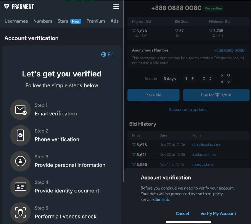The width and height of the screenshot is (251, 224).
Task: Go to the Premium tab
Action: pyautogui.click(x=96, y=21)
